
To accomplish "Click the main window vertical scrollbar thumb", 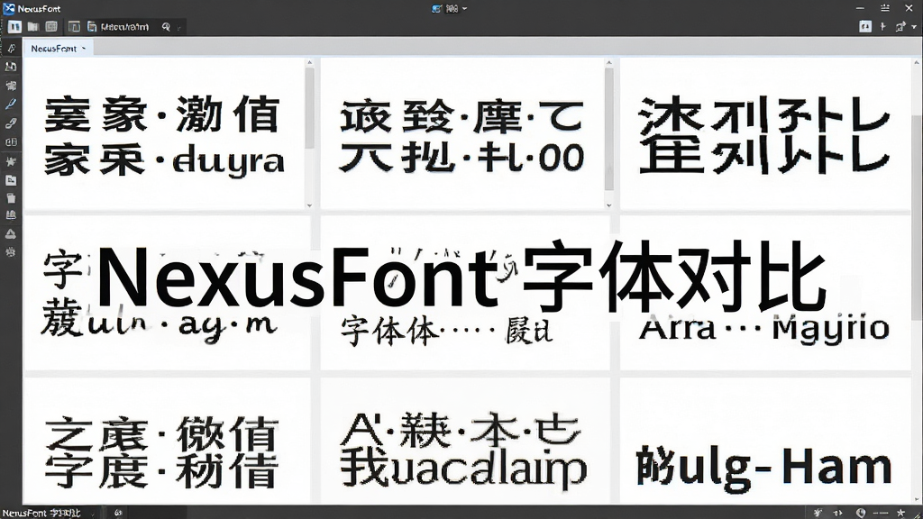I will click(917, 218).
